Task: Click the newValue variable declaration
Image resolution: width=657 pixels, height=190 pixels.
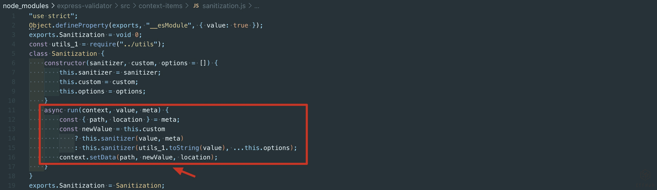Action: point(97,129)
